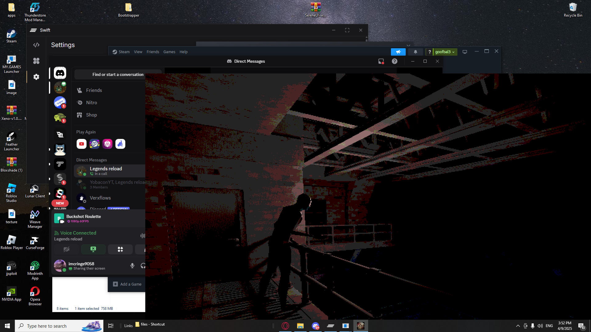This screenshot has width=591, height=332.
Task: Launch the purple dice activity under Play Again
Action: click(107, 144)
